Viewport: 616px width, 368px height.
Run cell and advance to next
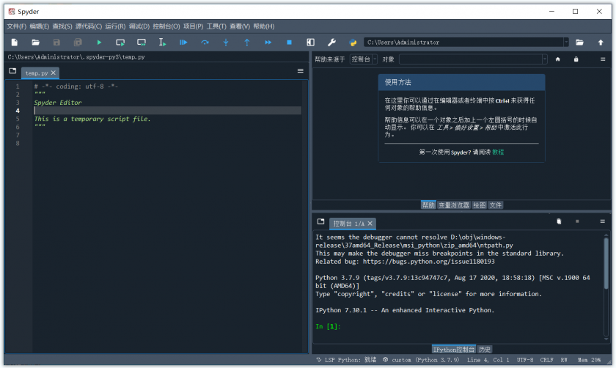pyautogui.click(x=142, y=42)
